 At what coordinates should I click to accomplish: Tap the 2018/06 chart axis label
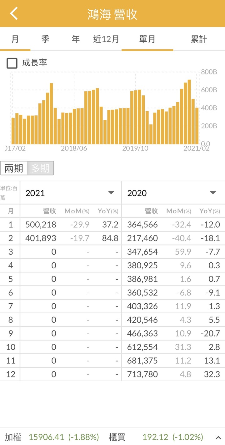(x=74, y=148)
